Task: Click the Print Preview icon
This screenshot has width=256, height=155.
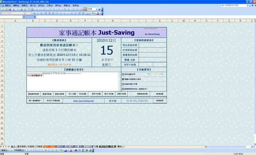Action: [24, 9]
